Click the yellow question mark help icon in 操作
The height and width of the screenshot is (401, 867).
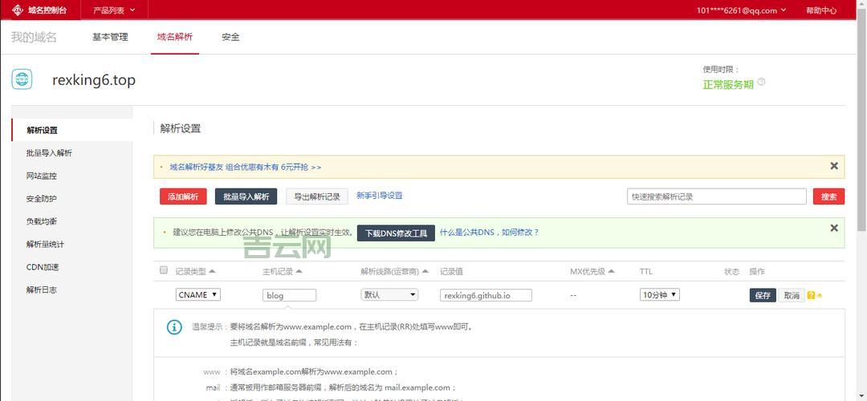[811, 295]
